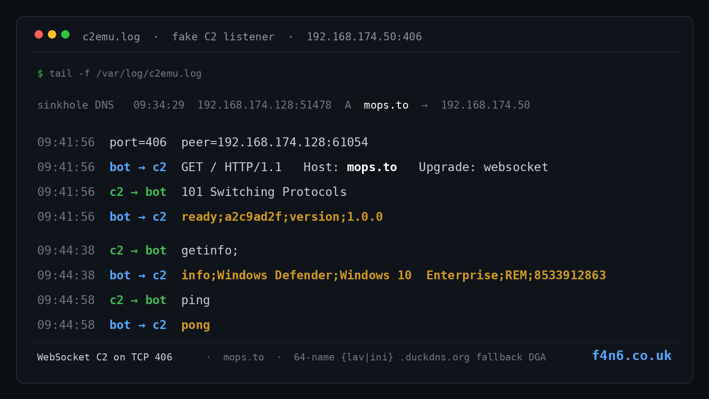The image size is (709, 399).
Task: Click the 'GET / HTTP/1.1' request text
Action: 232,167
